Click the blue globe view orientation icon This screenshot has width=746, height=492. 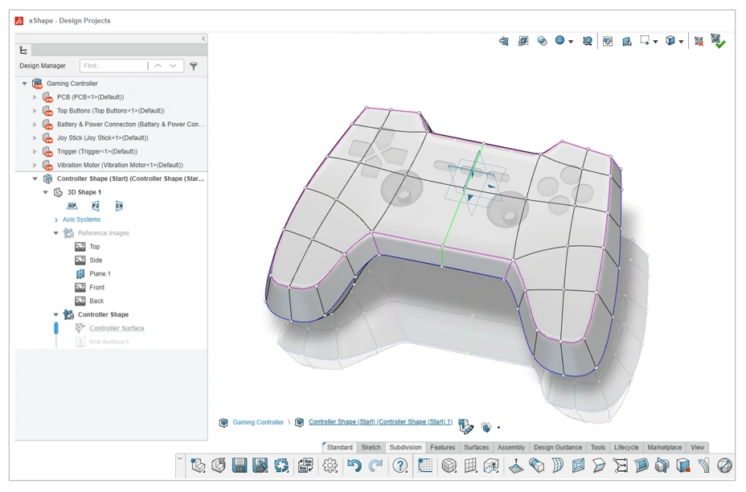click(x=560, y=40)
